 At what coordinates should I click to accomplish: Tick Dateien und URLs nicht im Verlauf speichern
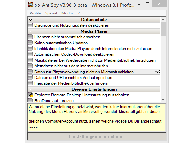(x=30, y=77)
